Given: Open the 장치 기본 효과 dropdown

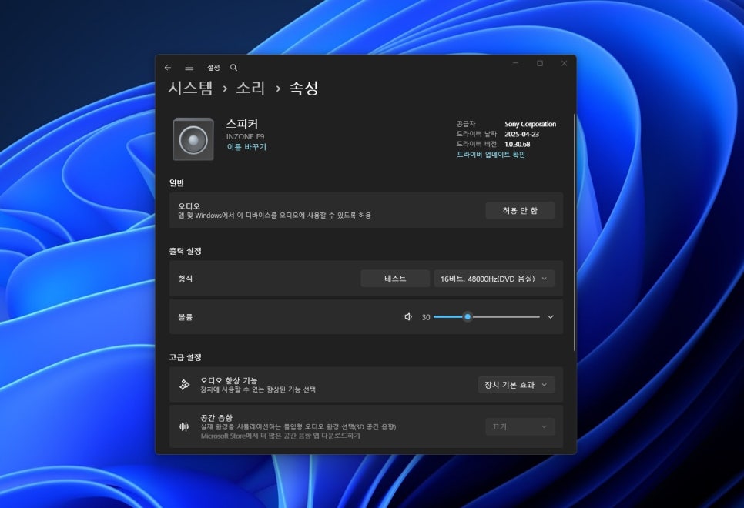Looking at the screenshot, I should tap(515, 385).
